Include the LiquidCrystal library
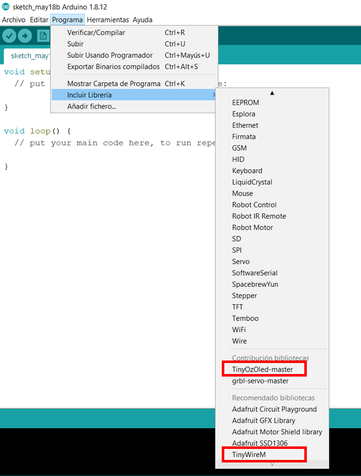Screen dimensions: 361x476 (x=272, y=182)
